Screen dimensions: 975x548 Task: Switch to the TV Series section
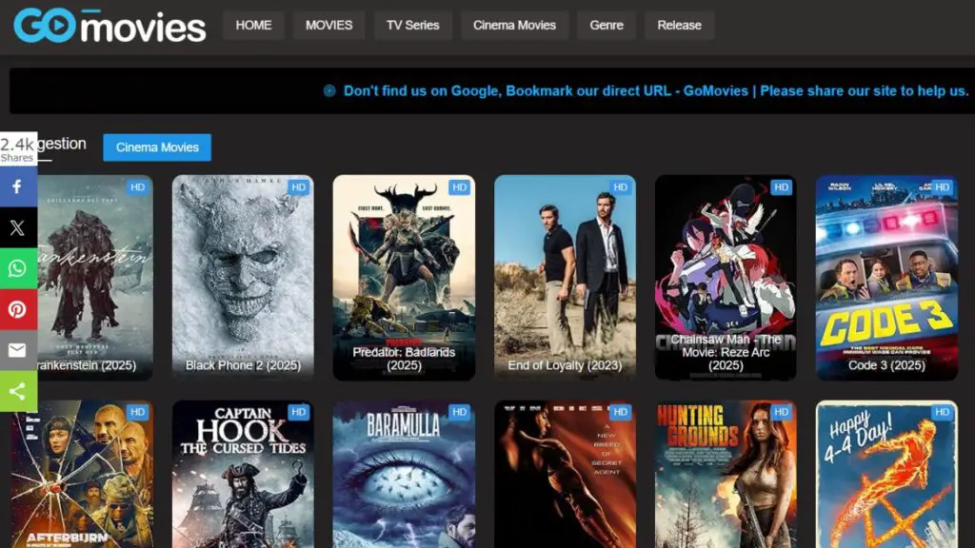[412, 25]
